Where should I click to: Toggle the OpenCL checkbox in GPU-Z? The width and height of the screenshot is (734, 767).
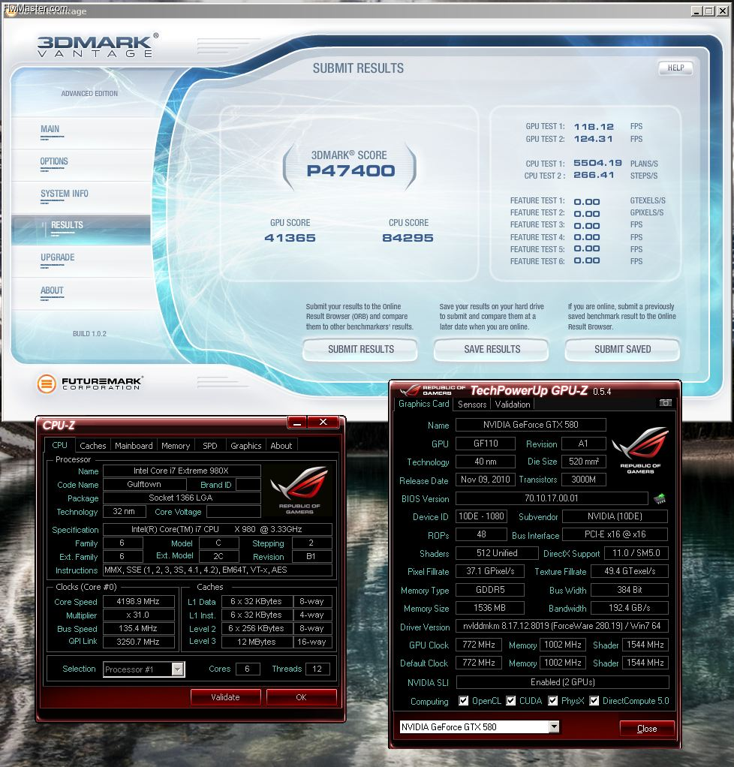click(x=463, y=701)
